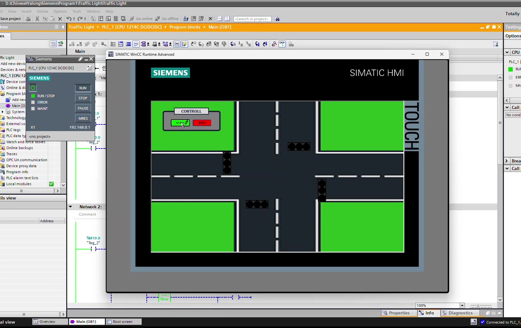This screenshot has height=328, width=521.
Task: Click the Download to device icon
Action: (101, 19)
